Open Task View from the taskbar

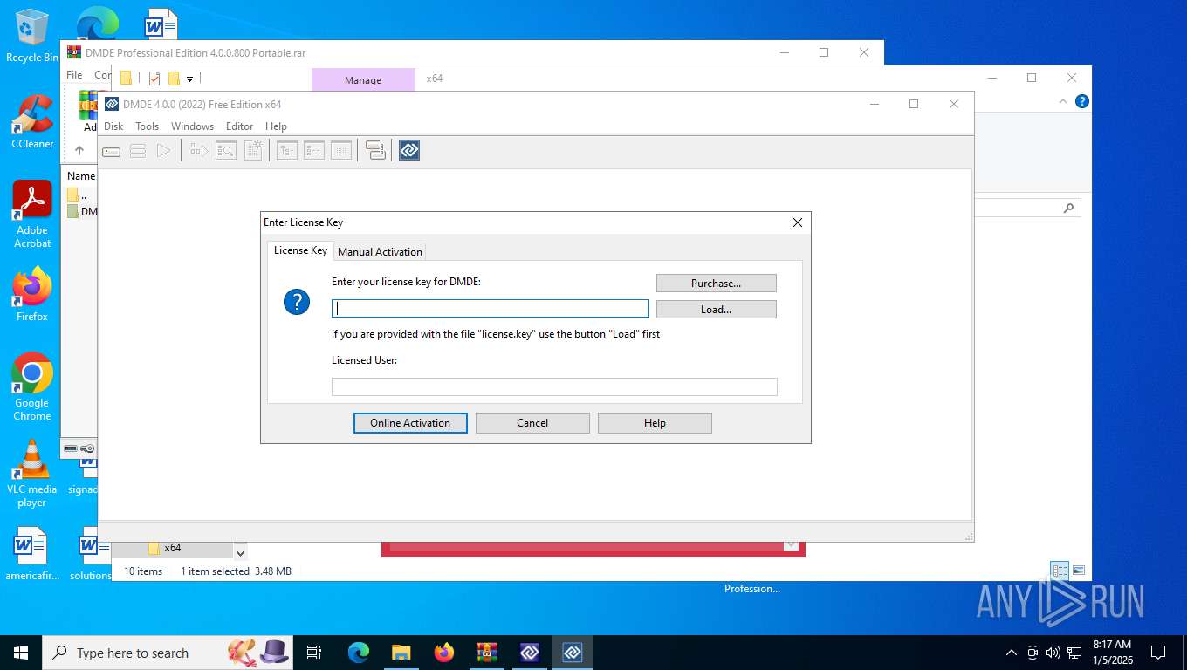pos(314,653)
